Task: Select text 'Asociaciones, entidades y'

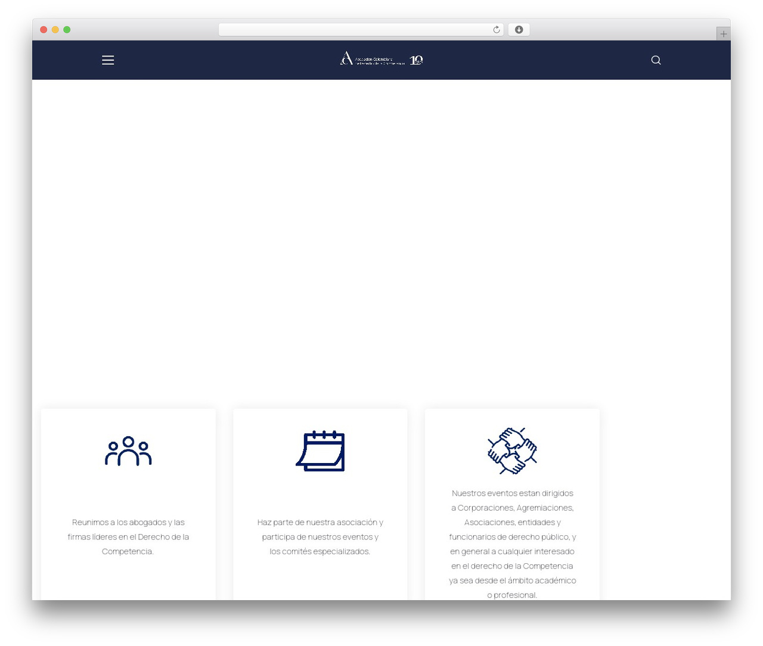Action: click(513, 523)
